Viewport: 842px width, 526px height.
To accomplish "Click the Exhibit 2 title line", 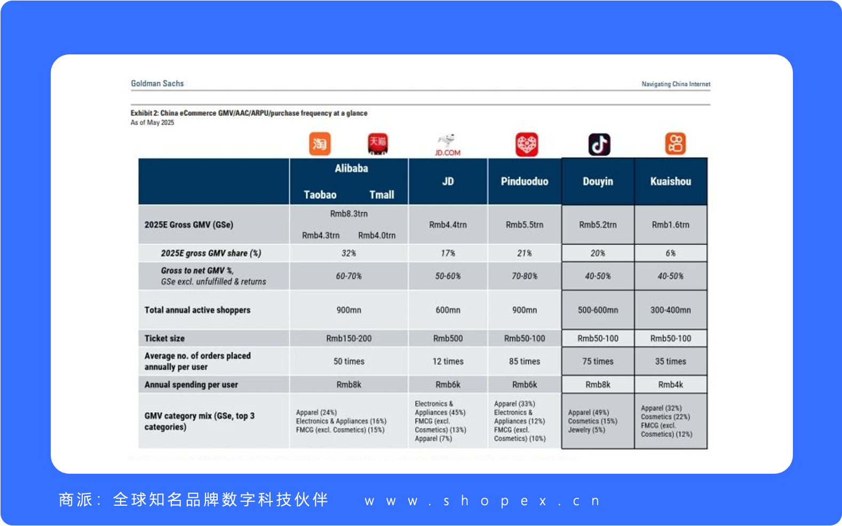I will tap(249, 113).
